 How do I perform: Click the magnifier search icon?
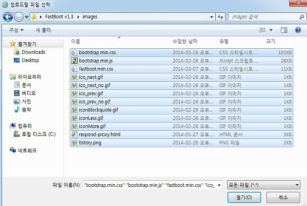[302, 17]
